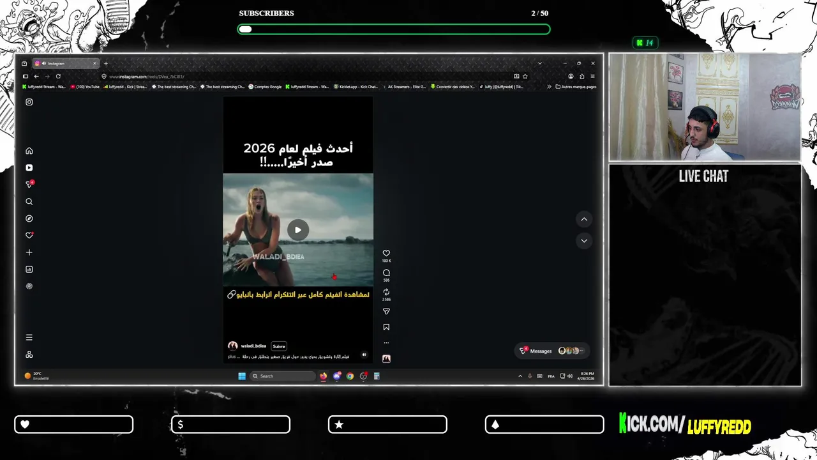Open the dashboard chart icon in sidebar
Screen dimensions: 817x460
[29, 269]
